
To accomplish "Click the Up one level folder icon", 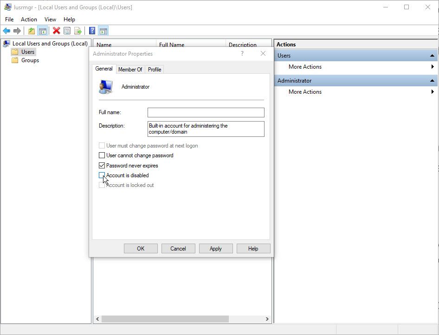I will [x=31, y=31].
